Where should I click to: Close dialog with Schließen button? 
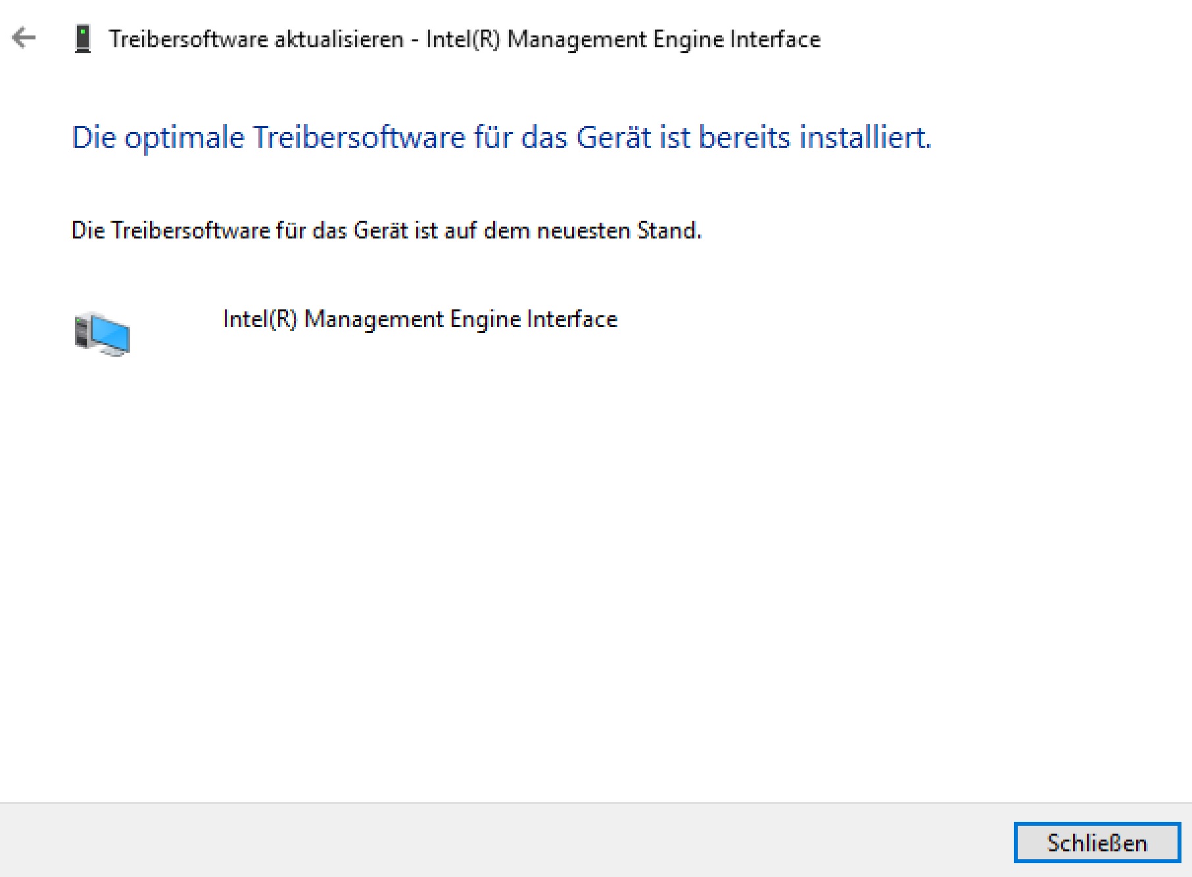click(x=1097, y=842)
